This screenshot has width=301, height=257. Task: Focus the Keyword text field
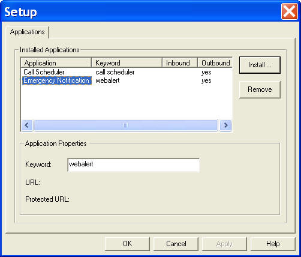[134, 165]
